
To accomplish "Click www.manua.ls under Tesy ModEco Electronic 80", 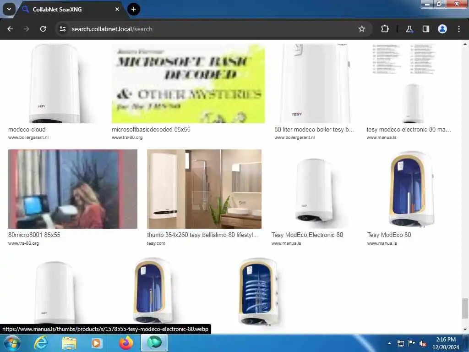I will click(x=286, y=243).
